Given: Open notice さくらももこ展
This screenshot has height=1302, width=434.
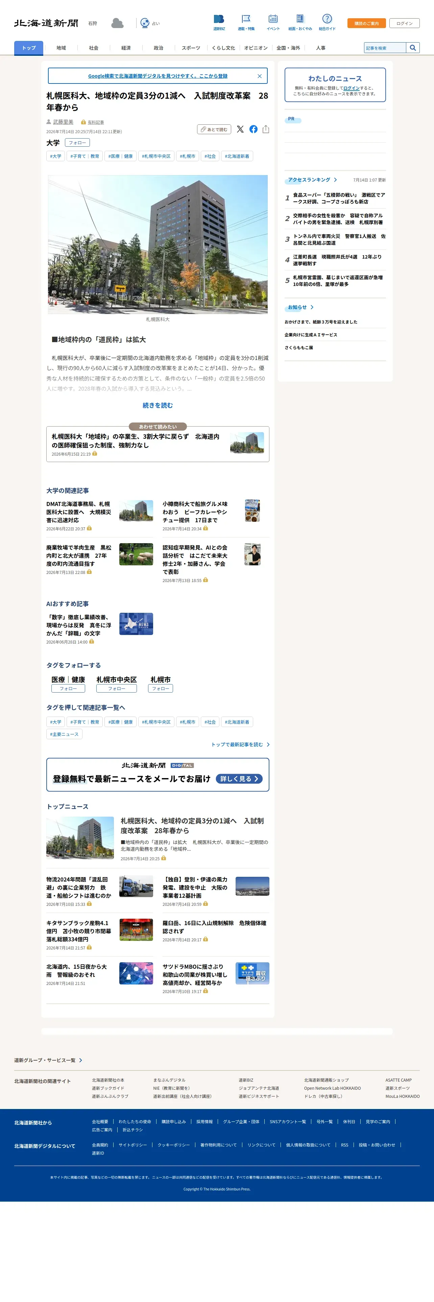Looking at the screenshot, I should click(x=298, y=348).
